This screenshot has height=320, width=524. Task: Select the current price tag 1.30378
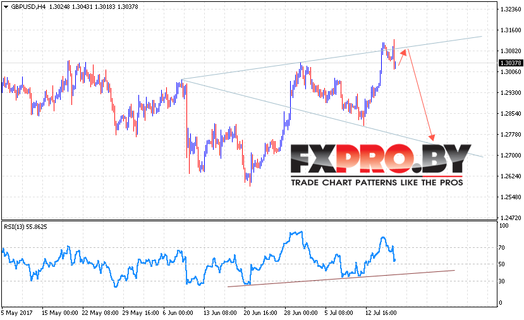pos(510,63)
